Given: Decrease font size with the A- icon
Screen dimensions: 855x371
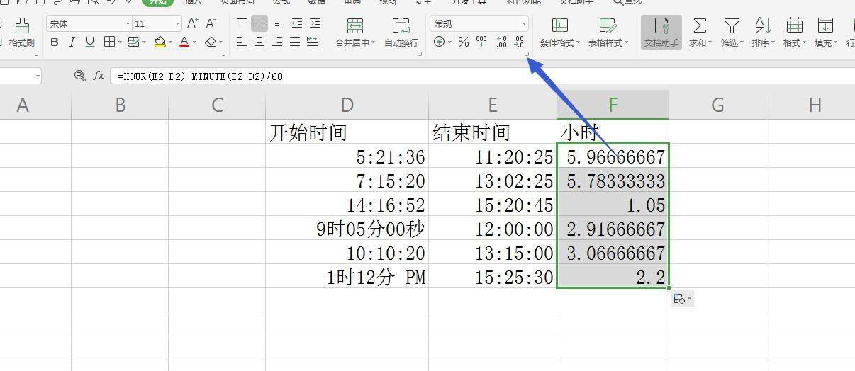Looking at the screenshot, I should click(x=211, y=23).
